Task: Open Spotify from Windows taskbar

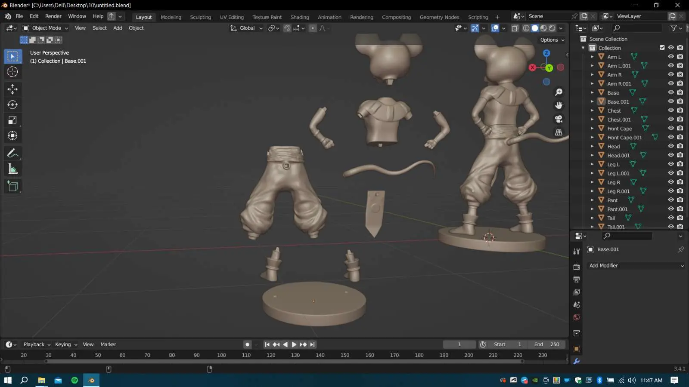Action: coord(74,380)
